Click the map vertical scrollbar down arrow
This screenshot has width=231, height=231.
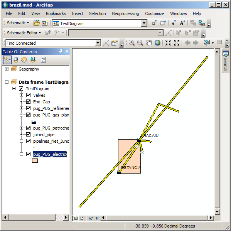coord(217,212)
